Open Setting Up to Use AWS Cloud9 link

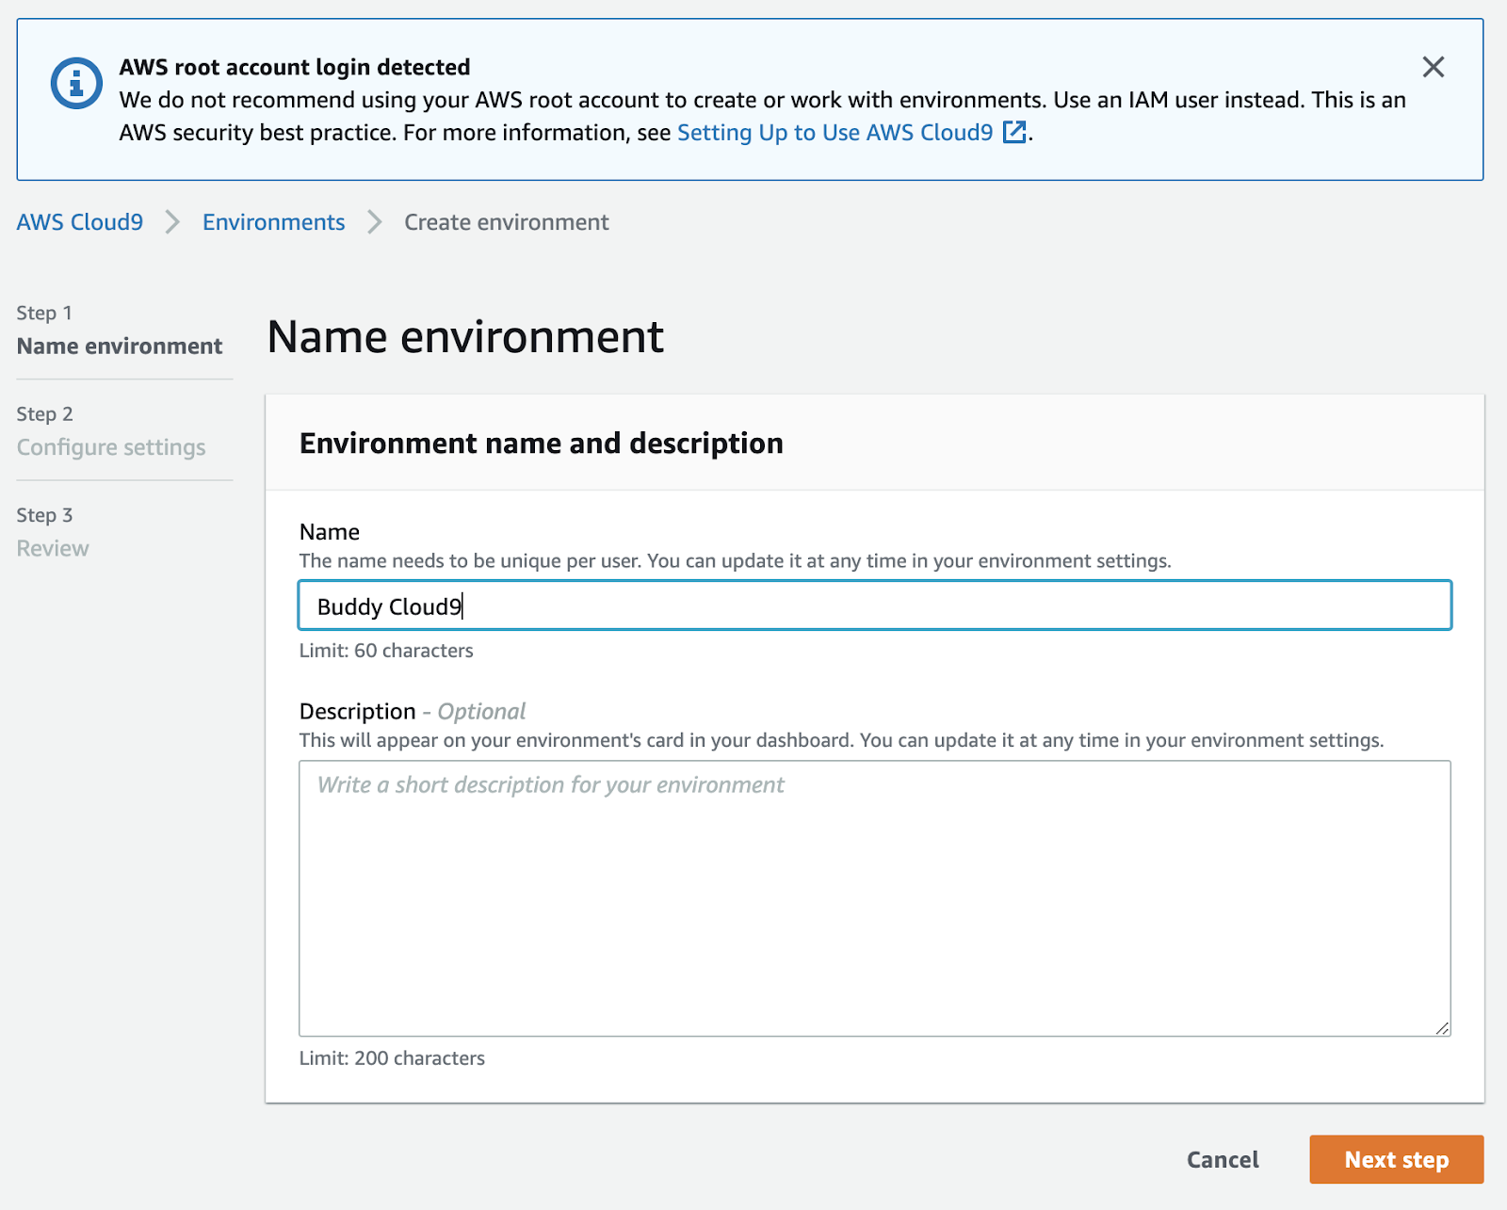[835, 133]
